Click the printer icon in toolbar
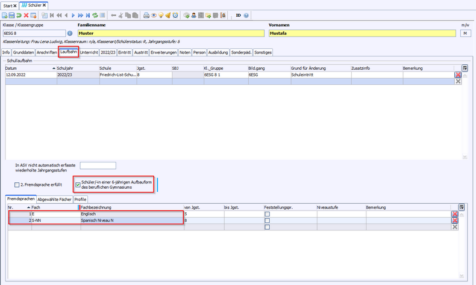The image size is (476, 285). click(x=148, y=15)
